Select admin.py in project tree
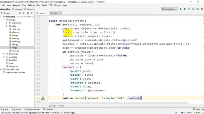Image resolution: width=204 pixels, height=114 pixels. (x=14, y=32)
